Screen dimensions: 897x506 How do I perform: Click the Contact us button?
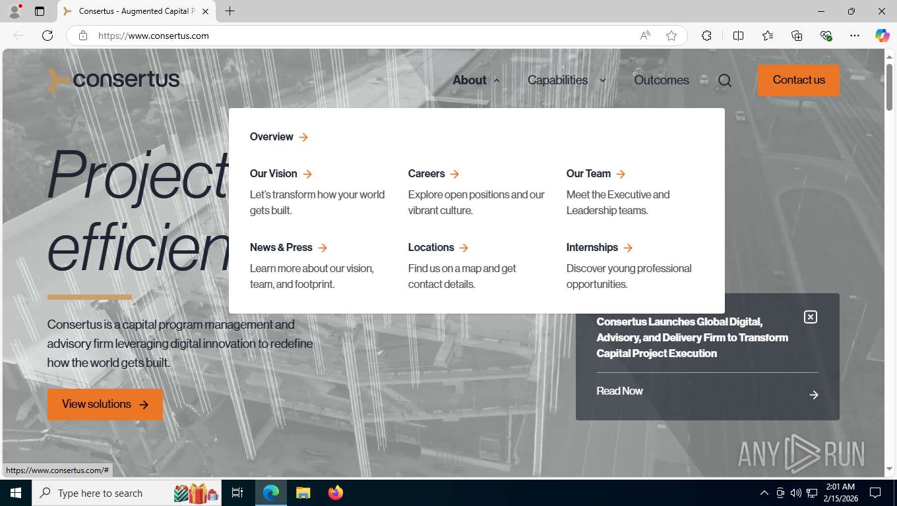[799, 80]
